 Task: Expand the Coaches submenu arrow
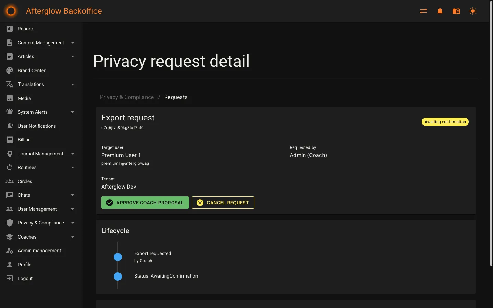point(73,237)
